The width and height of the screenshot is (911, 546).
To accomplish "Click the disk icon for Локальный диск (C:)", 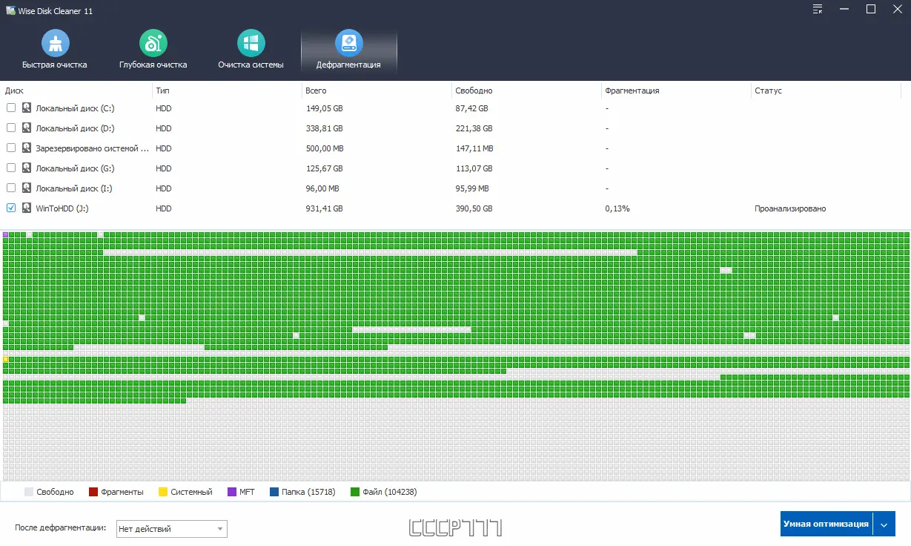I will pos(27,108).
